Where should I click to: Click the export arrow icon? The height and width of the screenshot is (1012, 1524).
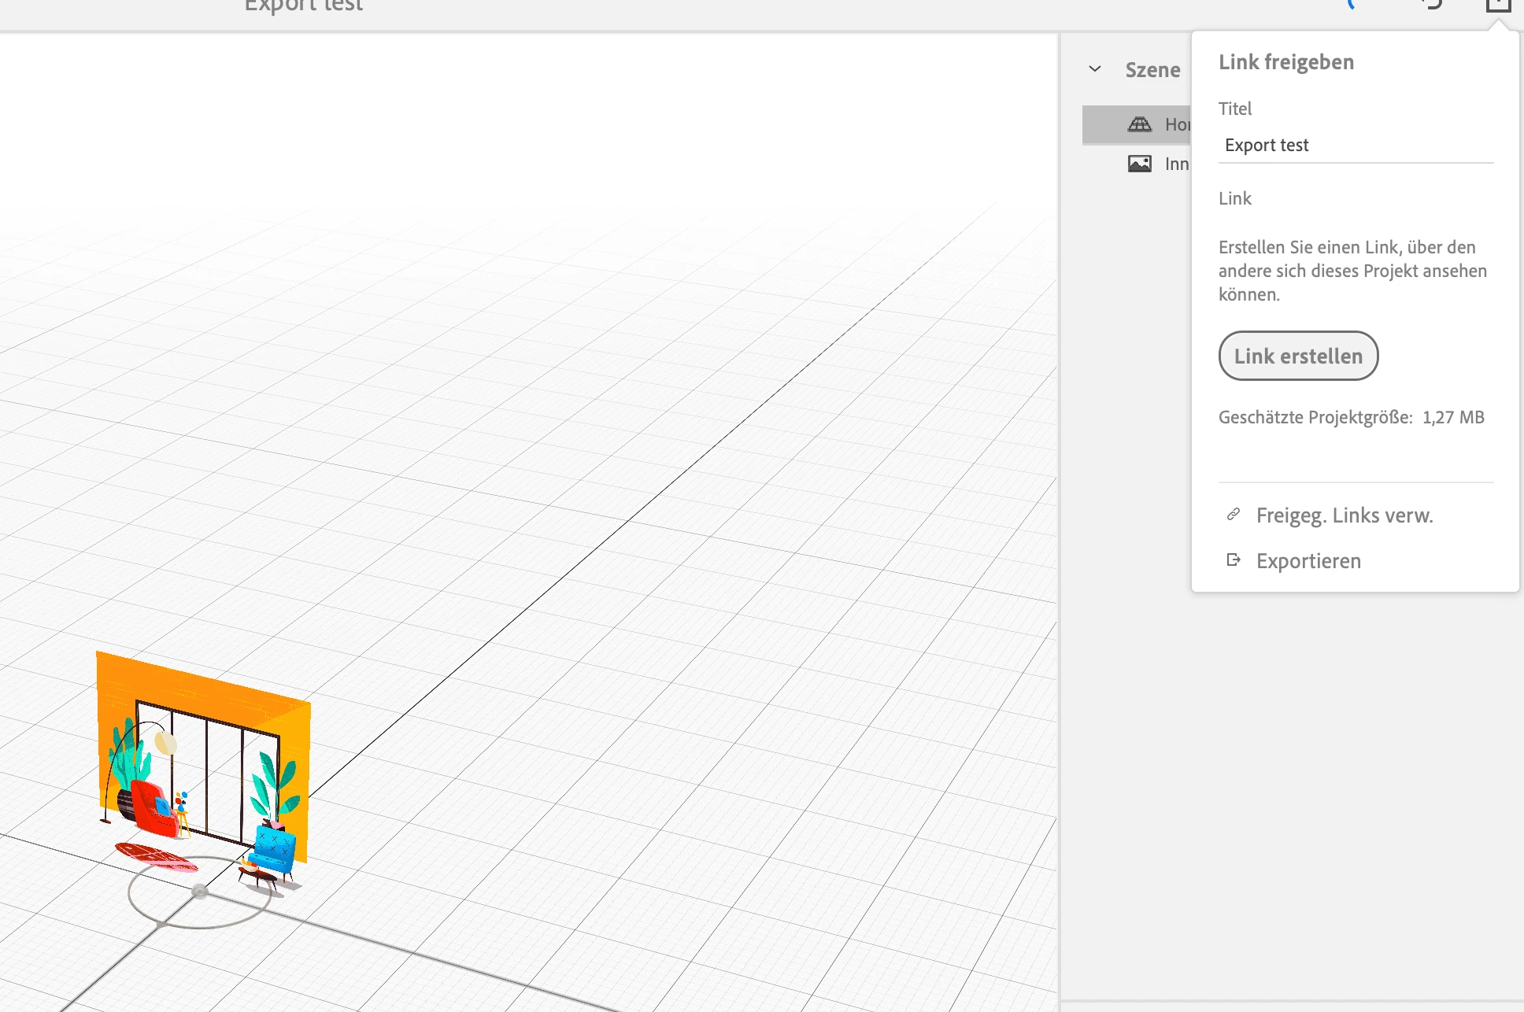click(x=1234, y=560)
